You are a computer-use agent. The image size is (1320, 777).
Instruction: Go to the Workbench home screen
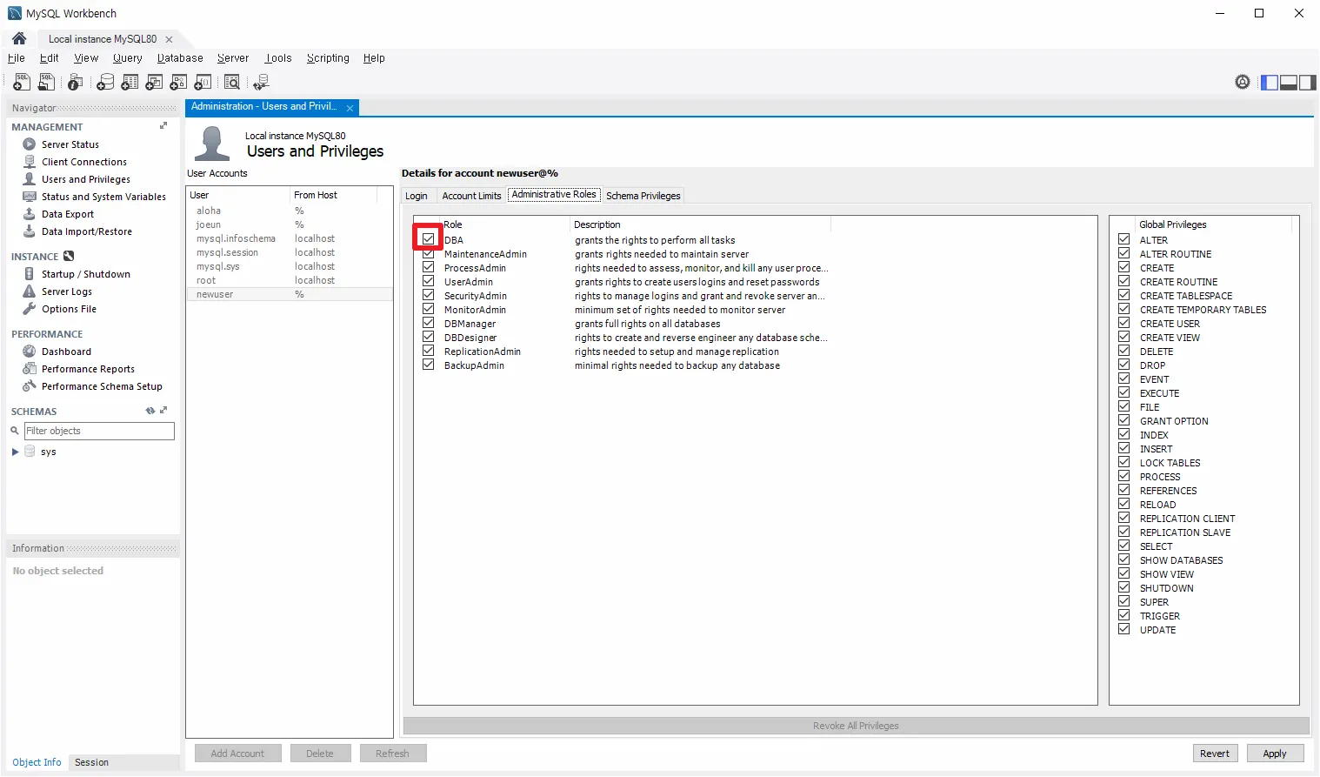pos(19,38)
